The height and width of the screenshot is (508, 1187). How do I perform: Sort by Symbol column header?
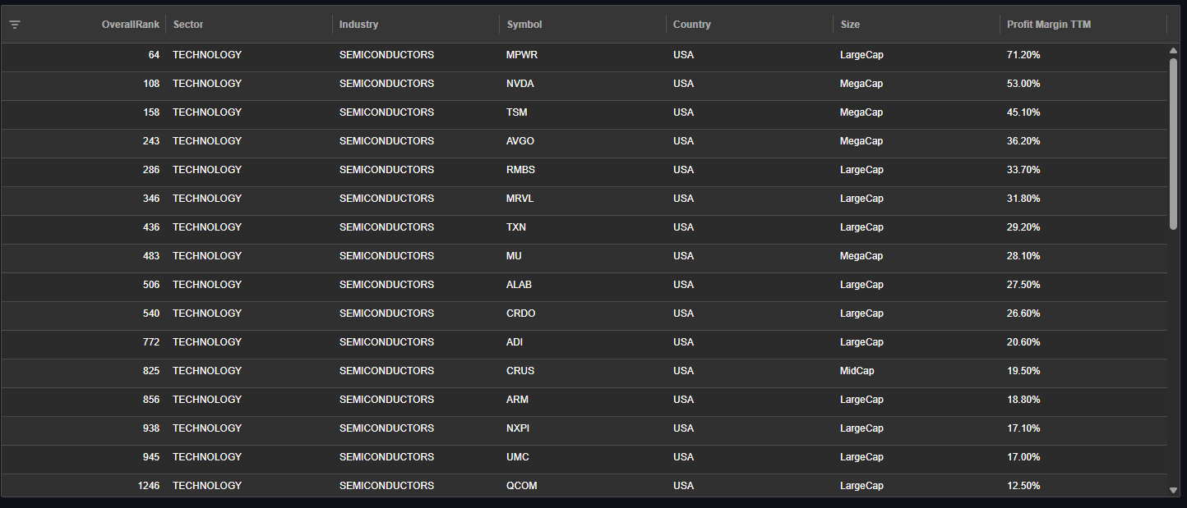pos(524,25)
